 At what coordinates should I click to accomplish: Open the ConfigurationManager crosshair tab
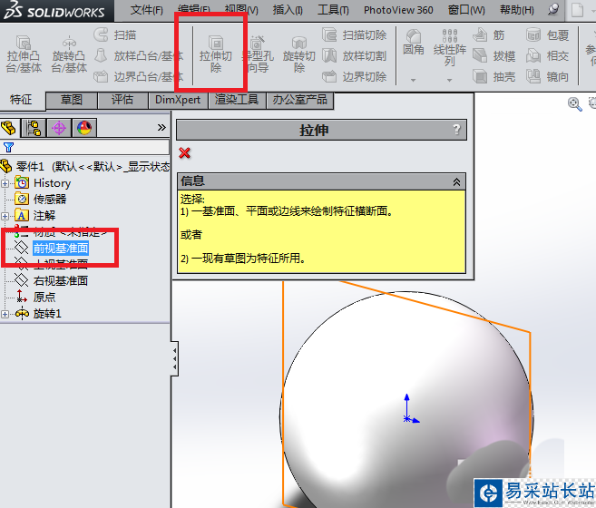click(x=59, y=128)
